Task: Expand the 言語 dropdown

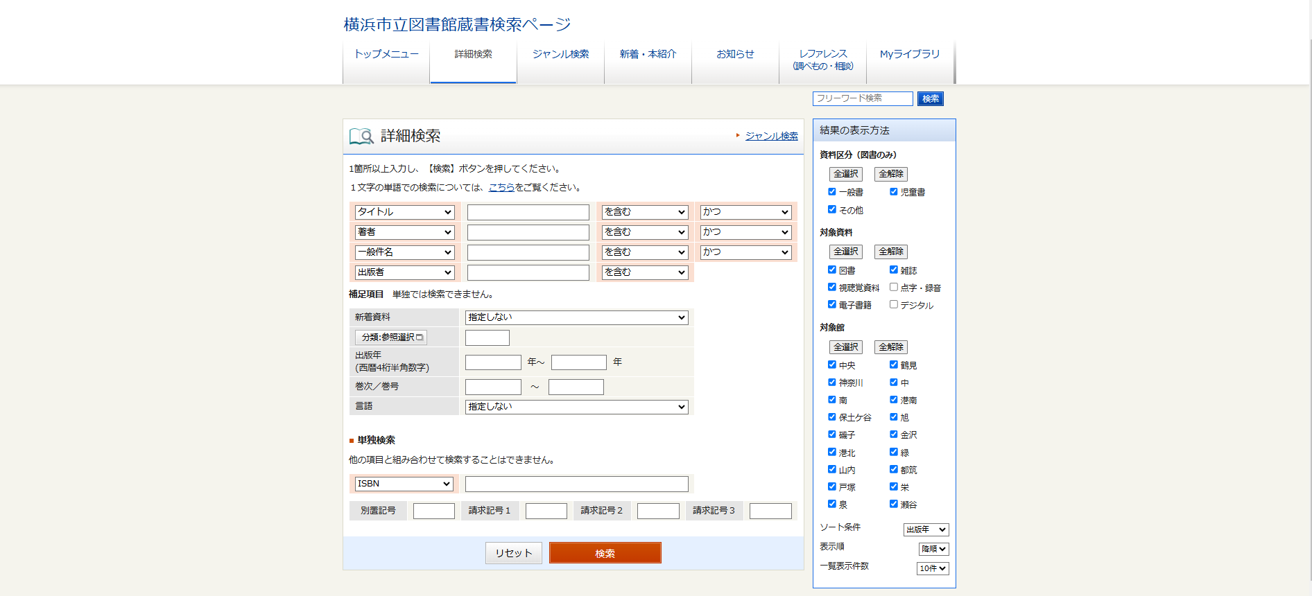Action: coord(576,407)
